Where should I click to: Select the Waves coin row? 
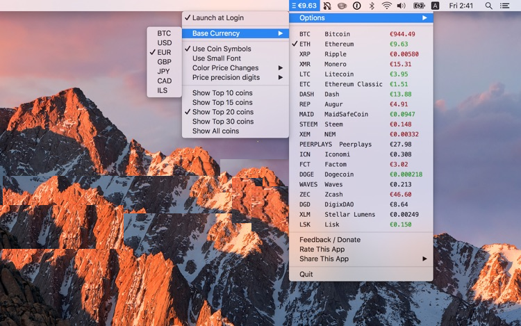(361, 184)
